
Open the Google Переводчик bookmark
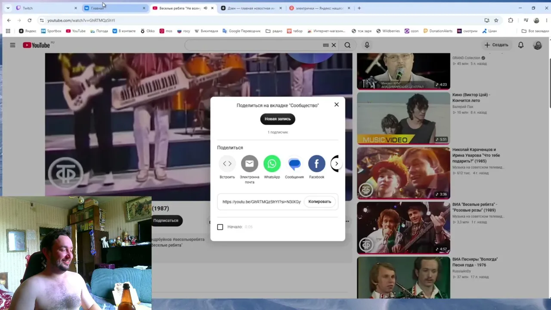pos(241,31)
